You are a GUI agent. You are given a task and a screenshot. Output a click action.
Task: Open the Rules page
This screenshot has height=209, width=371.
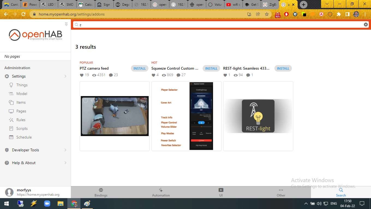pos(21,120)
